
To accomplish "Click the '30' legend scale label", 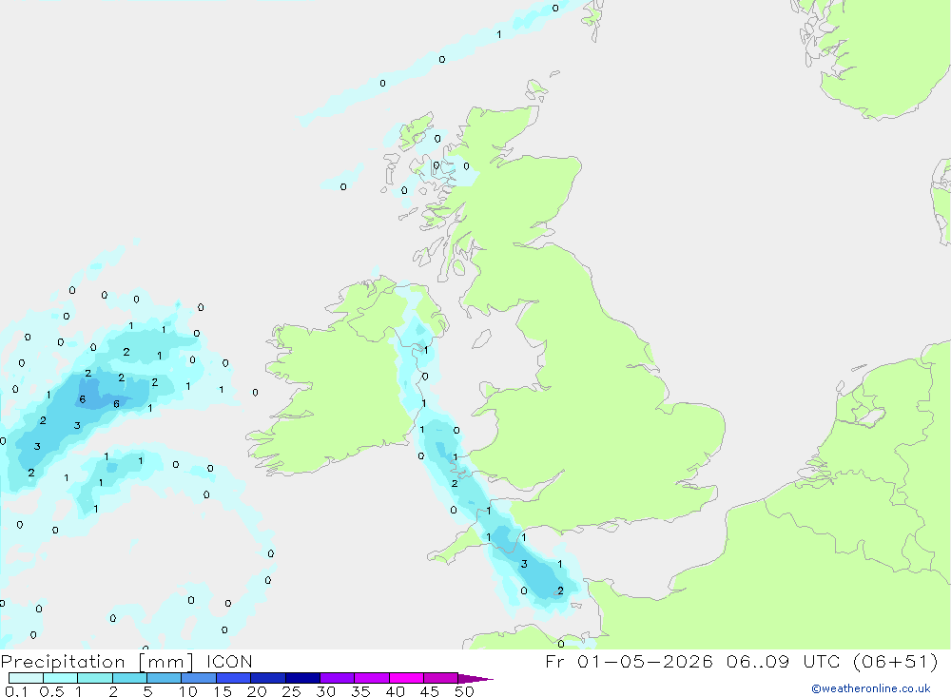I will (325, 691).
